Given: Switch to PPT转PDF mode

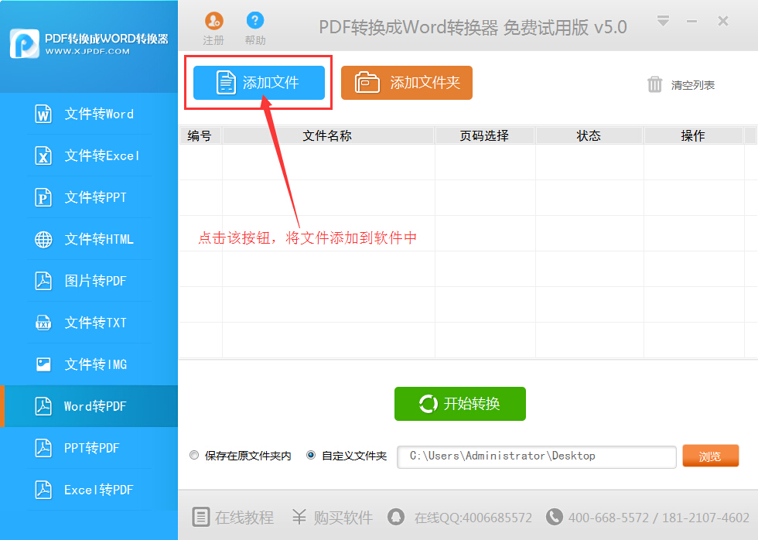Looking at the screenshot, I should coord(89,448).
